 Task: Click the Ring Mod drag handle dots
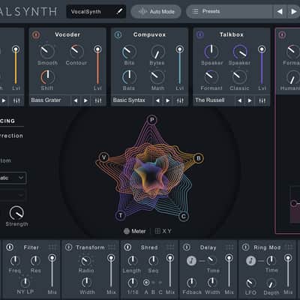tap(289, 247)
